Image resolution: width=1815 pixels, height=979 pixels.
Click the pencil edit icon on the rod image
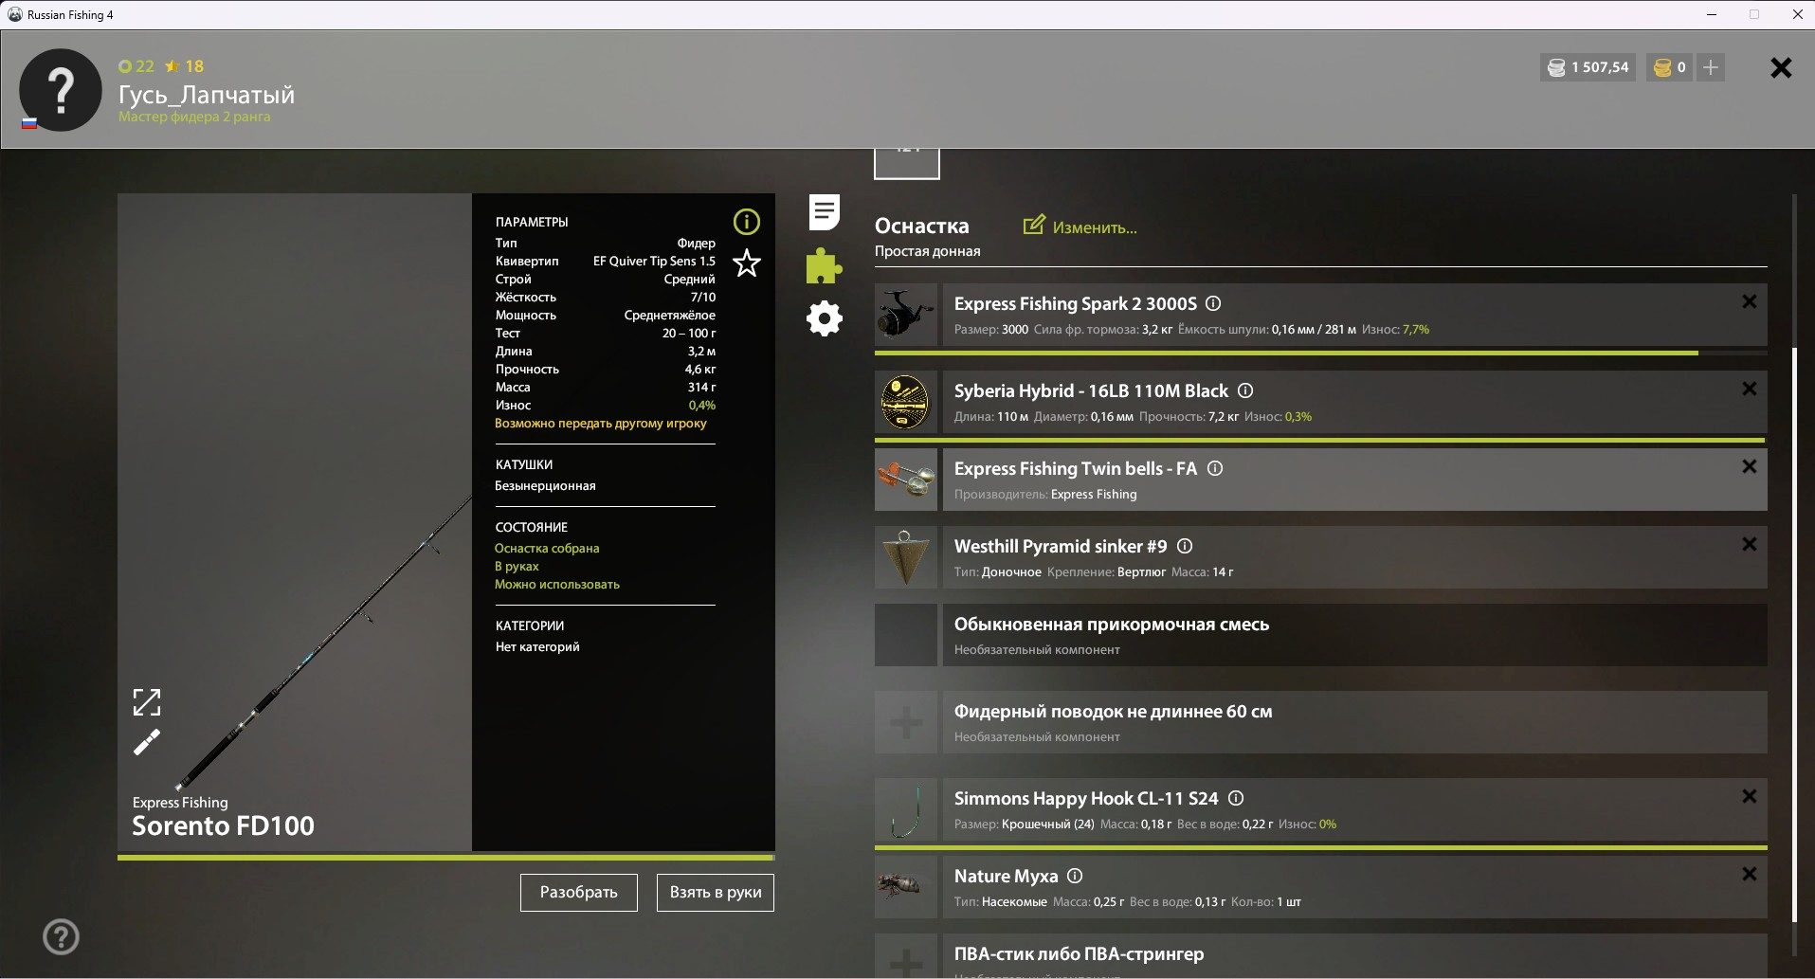pos(147,742)
